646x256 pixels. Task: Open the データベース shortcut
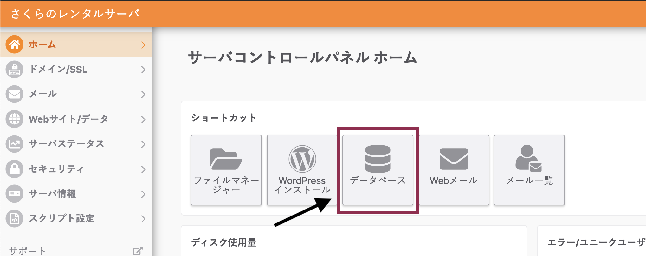click(378, 170)
